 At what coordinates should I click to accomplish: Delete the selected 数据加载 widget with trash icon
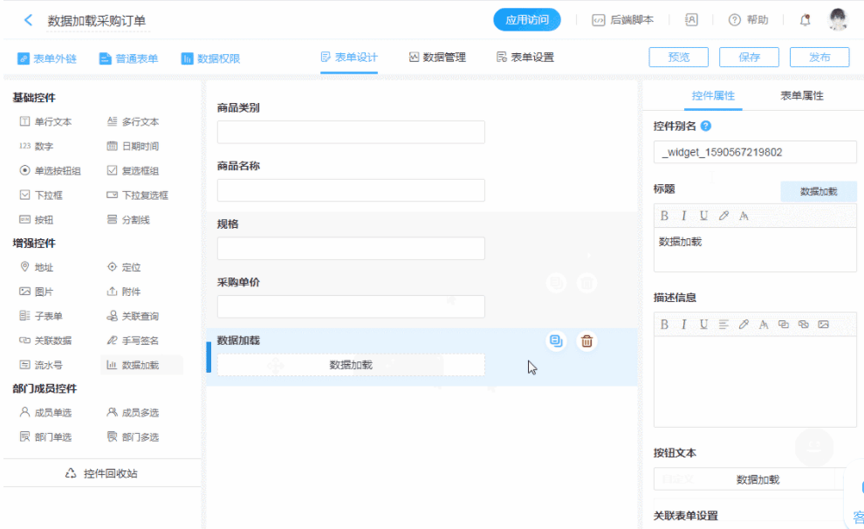(587, 341)
